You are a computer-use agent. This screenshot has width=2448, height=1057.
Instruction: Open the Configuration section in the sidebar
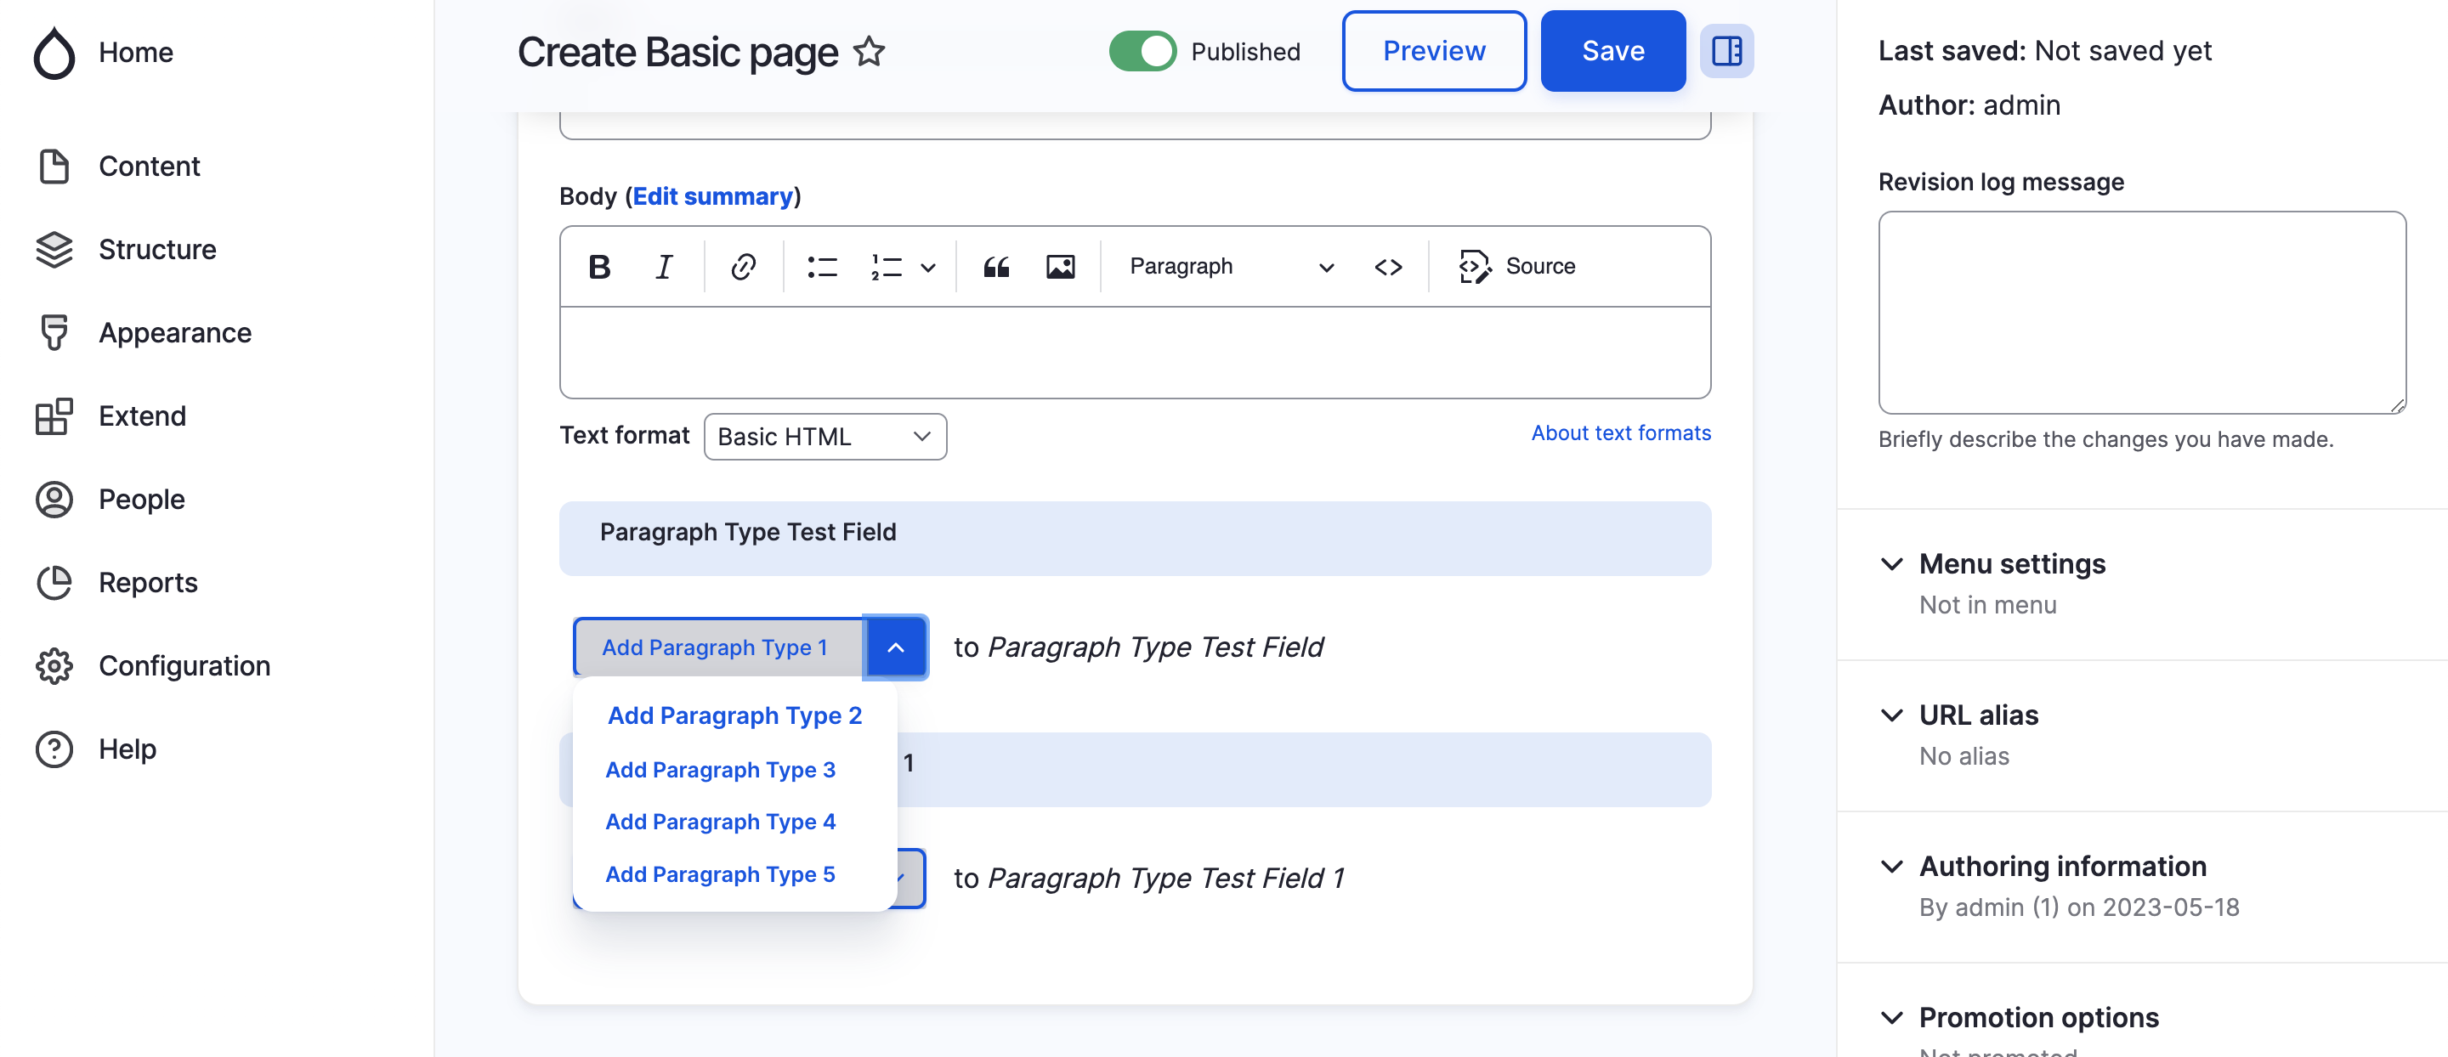tap(184, 666)
